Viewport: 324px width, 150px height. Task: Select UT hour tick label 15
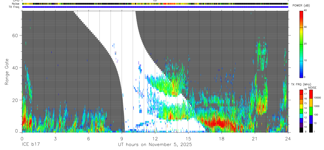188,139
